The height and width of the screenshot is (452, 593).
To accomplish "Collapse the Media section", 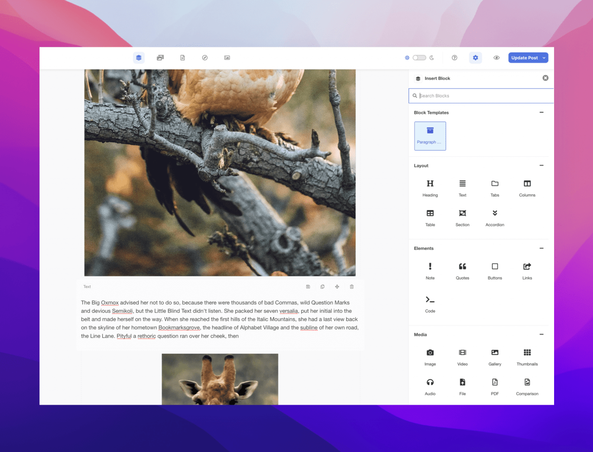I will pyautogui.click(x=541, y=335).
